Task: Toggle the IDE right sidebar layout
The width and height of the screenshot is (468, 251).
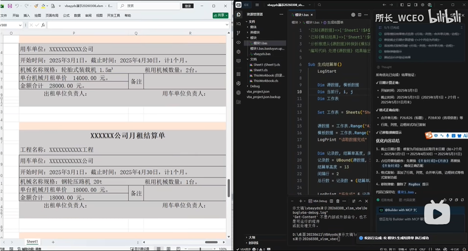Action: [416, 5]
